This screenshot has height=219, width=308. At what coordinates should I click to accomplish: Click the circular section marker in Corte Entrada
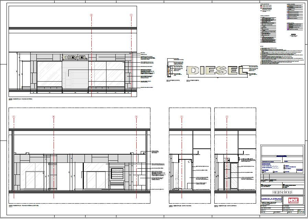pos(227,117)
